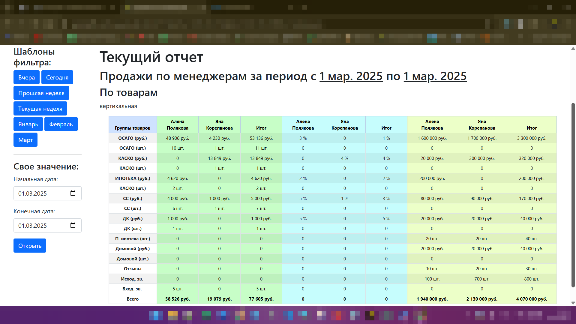Click the total 77 605 руб.
This screenshot has height=324, width=576.
(x=261, y=299)
